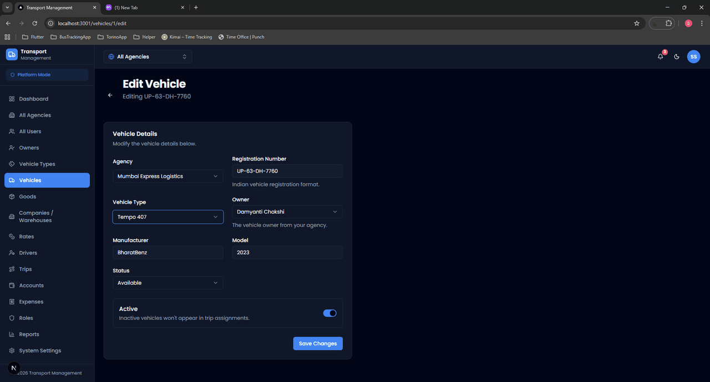Click the Drivers person icon
The width and height of the screenshot is (710, 382).
[x=12, y=253]
